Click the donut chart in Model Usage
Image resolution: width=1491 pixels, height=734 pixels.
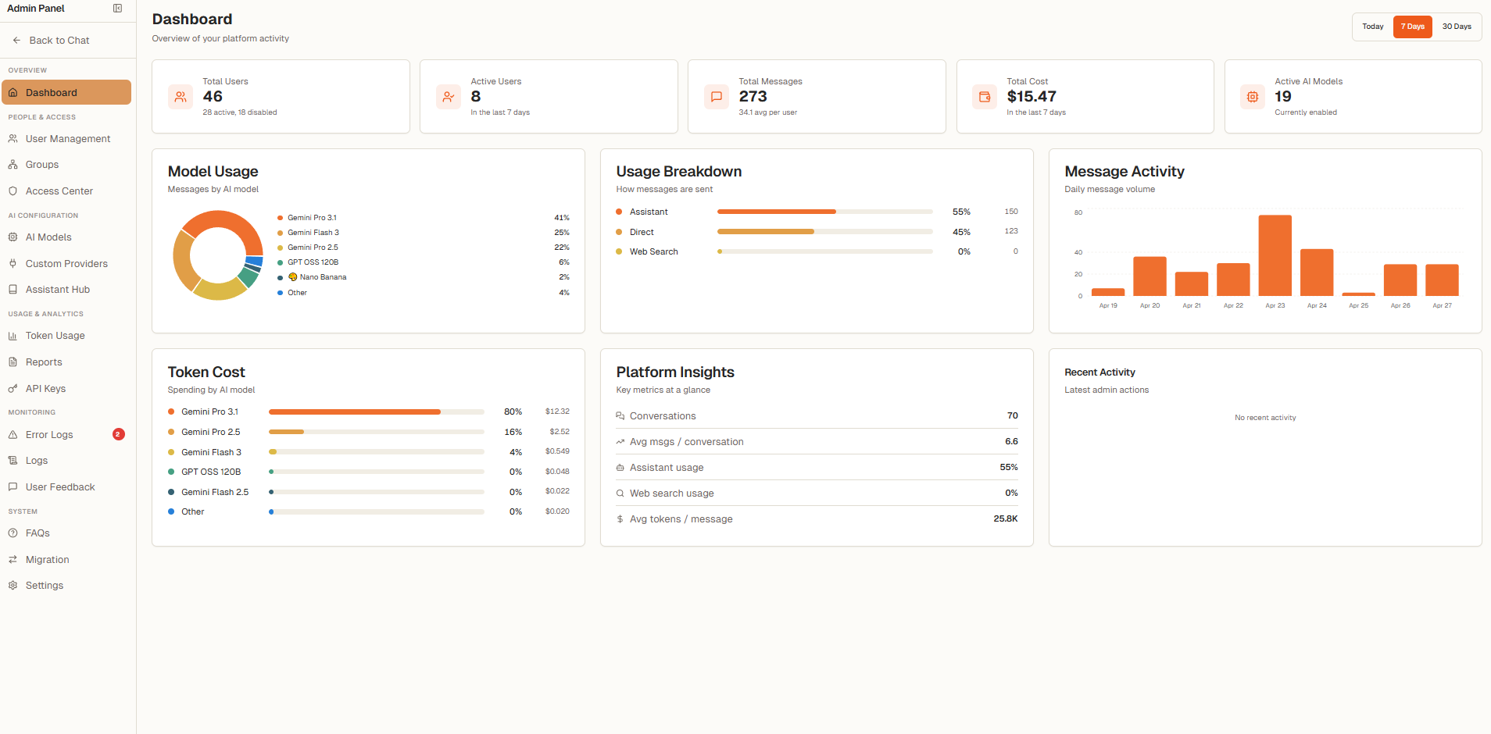pos(218,255)
